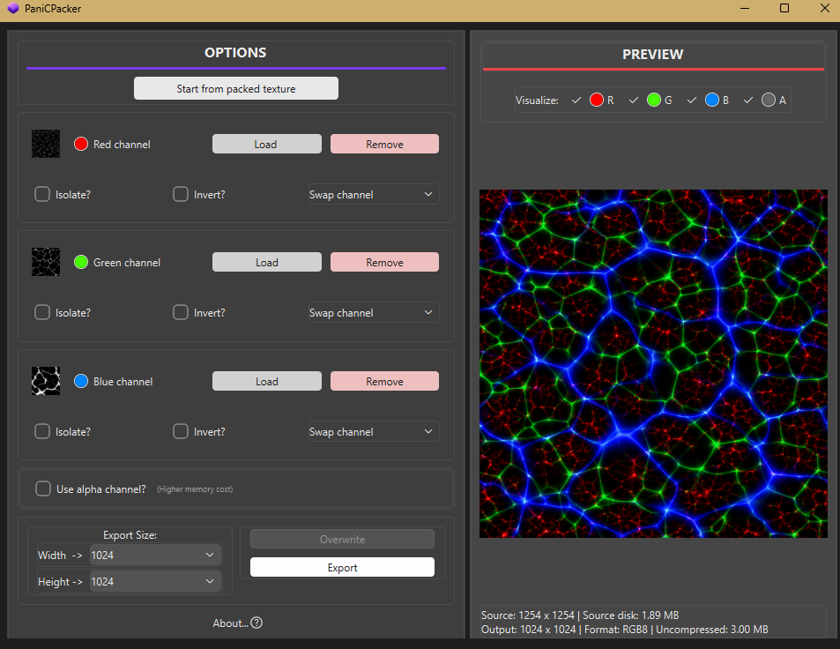Enable Invert for the Blue channel
Image resolution: width=840 pixels, height=649 pixels.
181,431
